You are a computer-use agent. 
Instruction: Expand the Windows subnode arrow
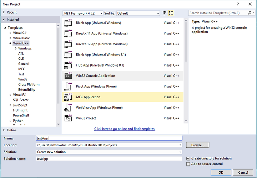(x=16, y=48)
